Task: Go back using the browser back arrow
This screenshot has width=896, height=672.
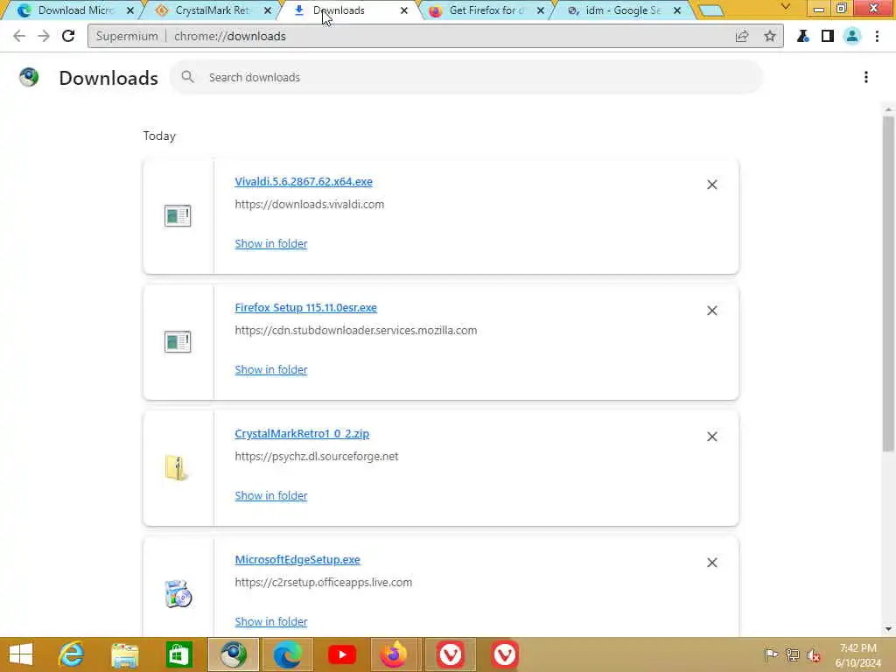Action: tap(19, 36)
